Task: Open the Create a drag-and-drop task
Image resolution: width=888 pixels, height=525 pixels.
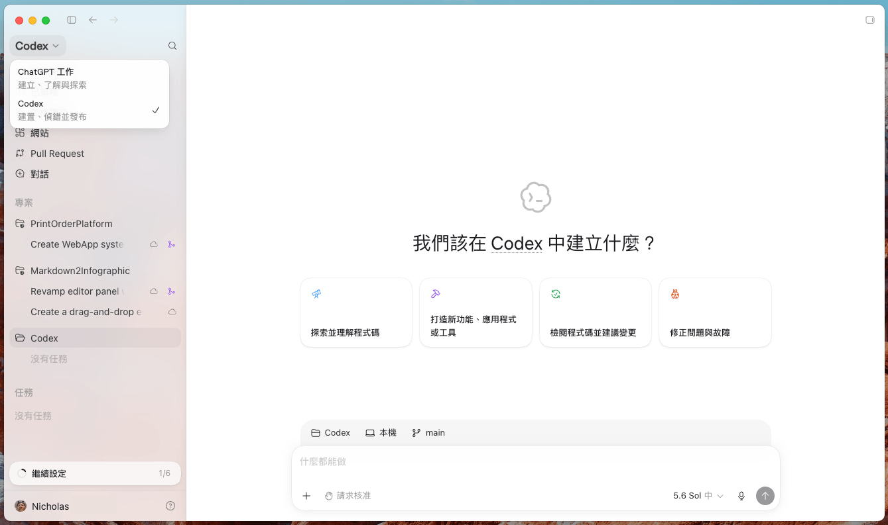Action: [86, 312]
